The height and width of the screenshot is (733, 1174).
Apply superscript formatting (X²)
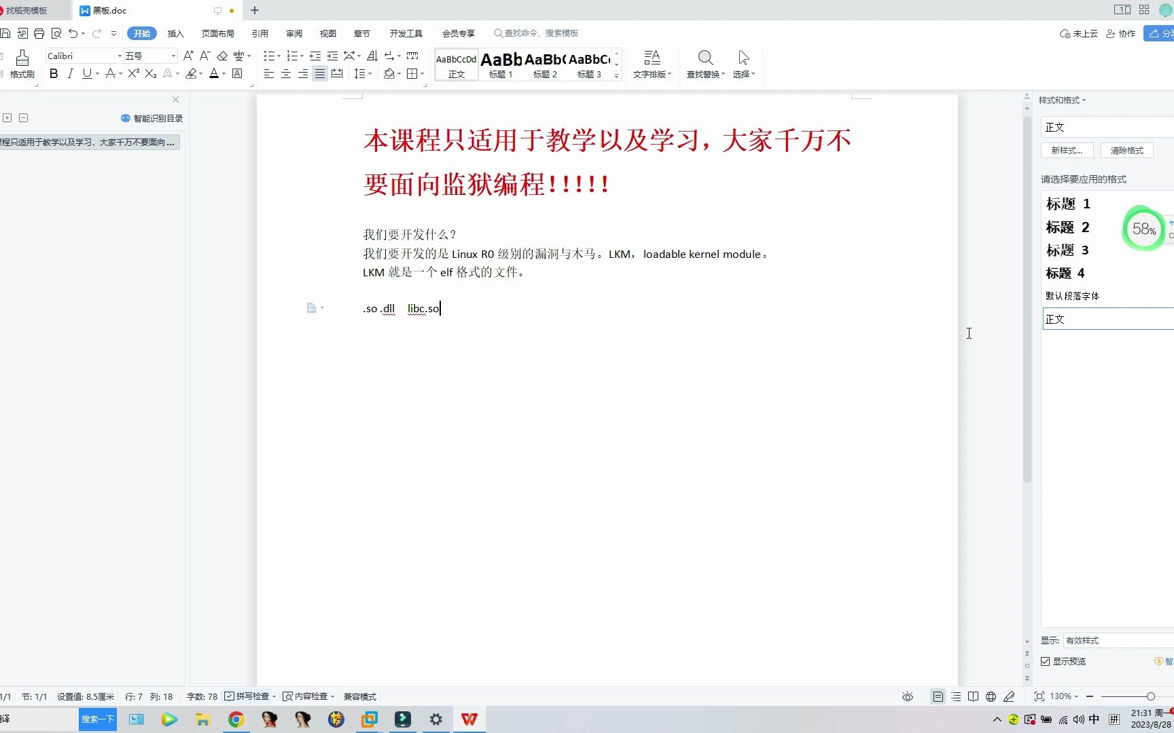click(x=134, y=73)
